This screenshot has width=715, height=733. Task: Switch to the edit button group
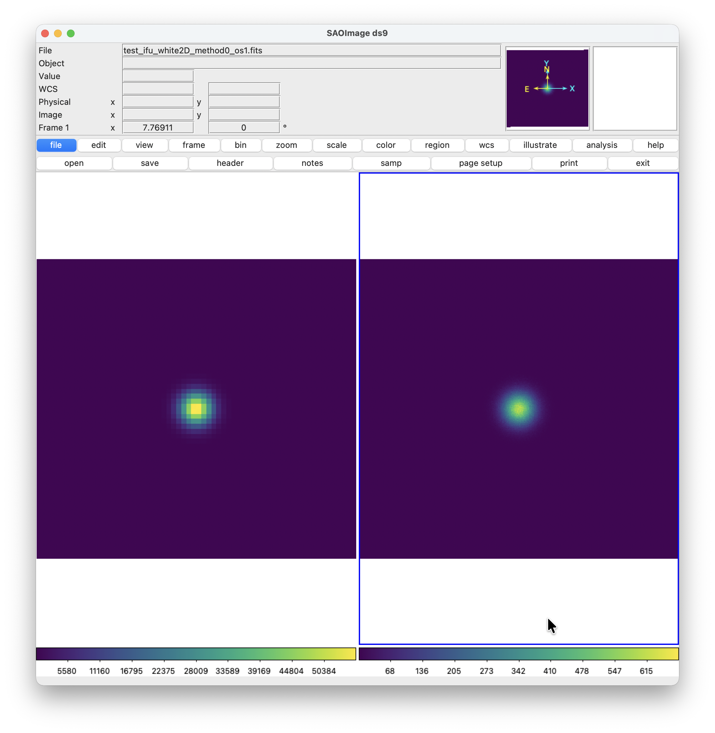pos(98,145)
